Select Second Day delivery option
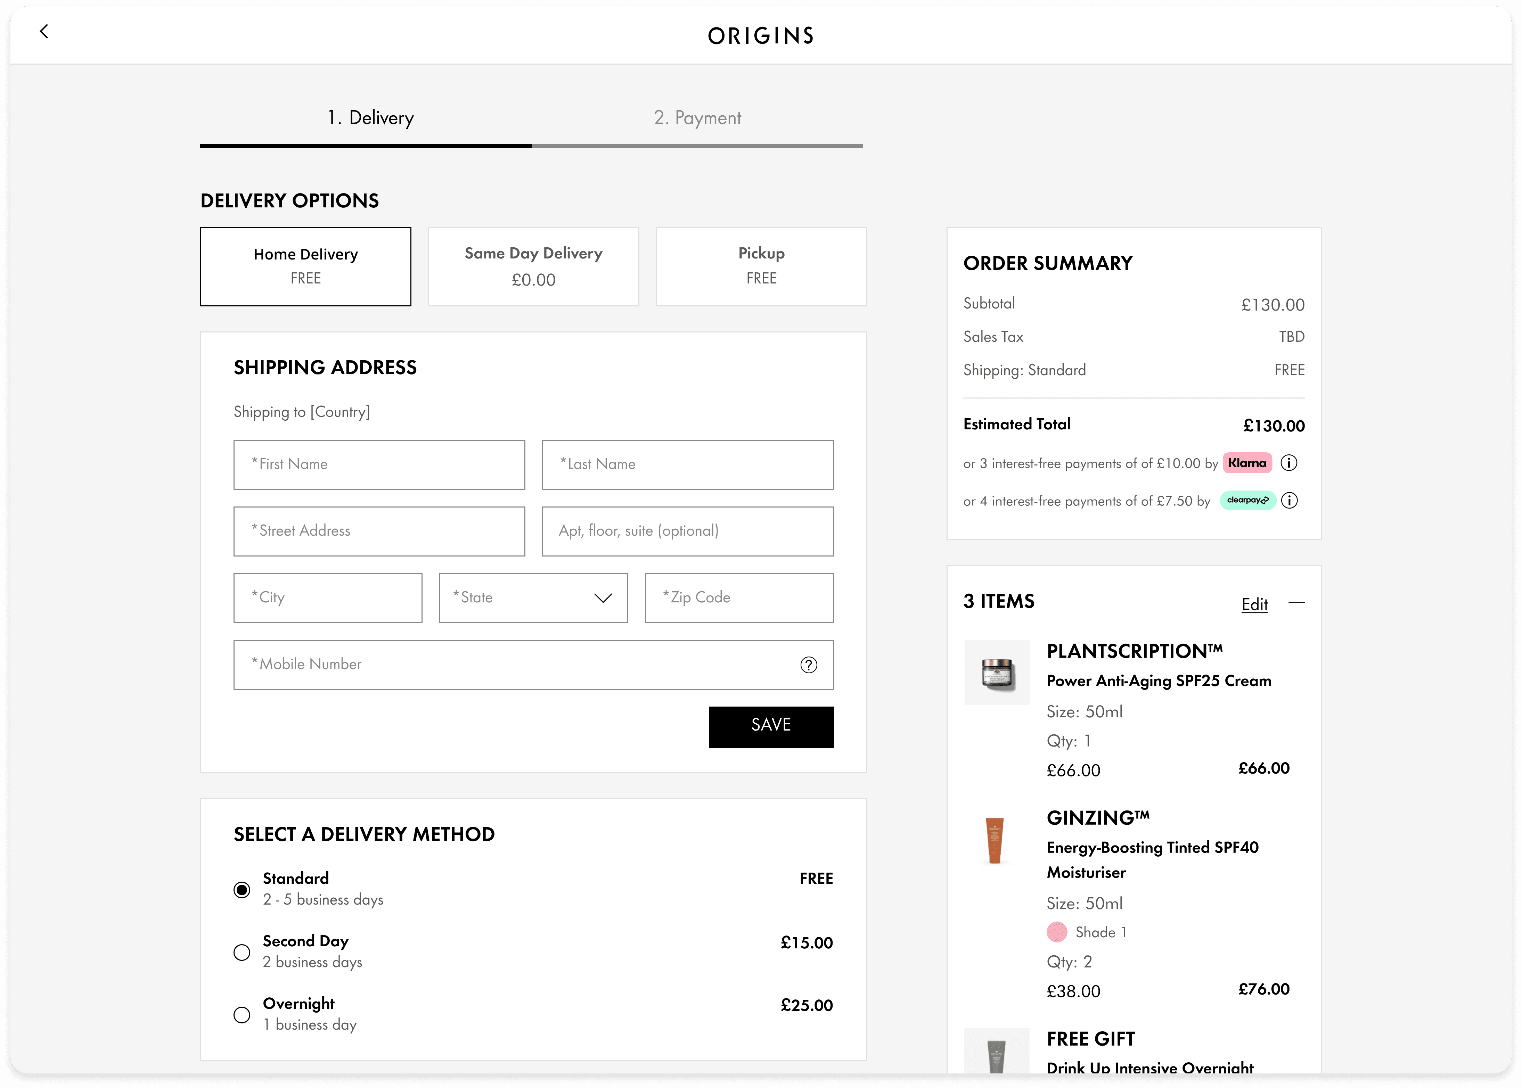The width and height of the screenshot is (1522, 1088). point(242,952)
